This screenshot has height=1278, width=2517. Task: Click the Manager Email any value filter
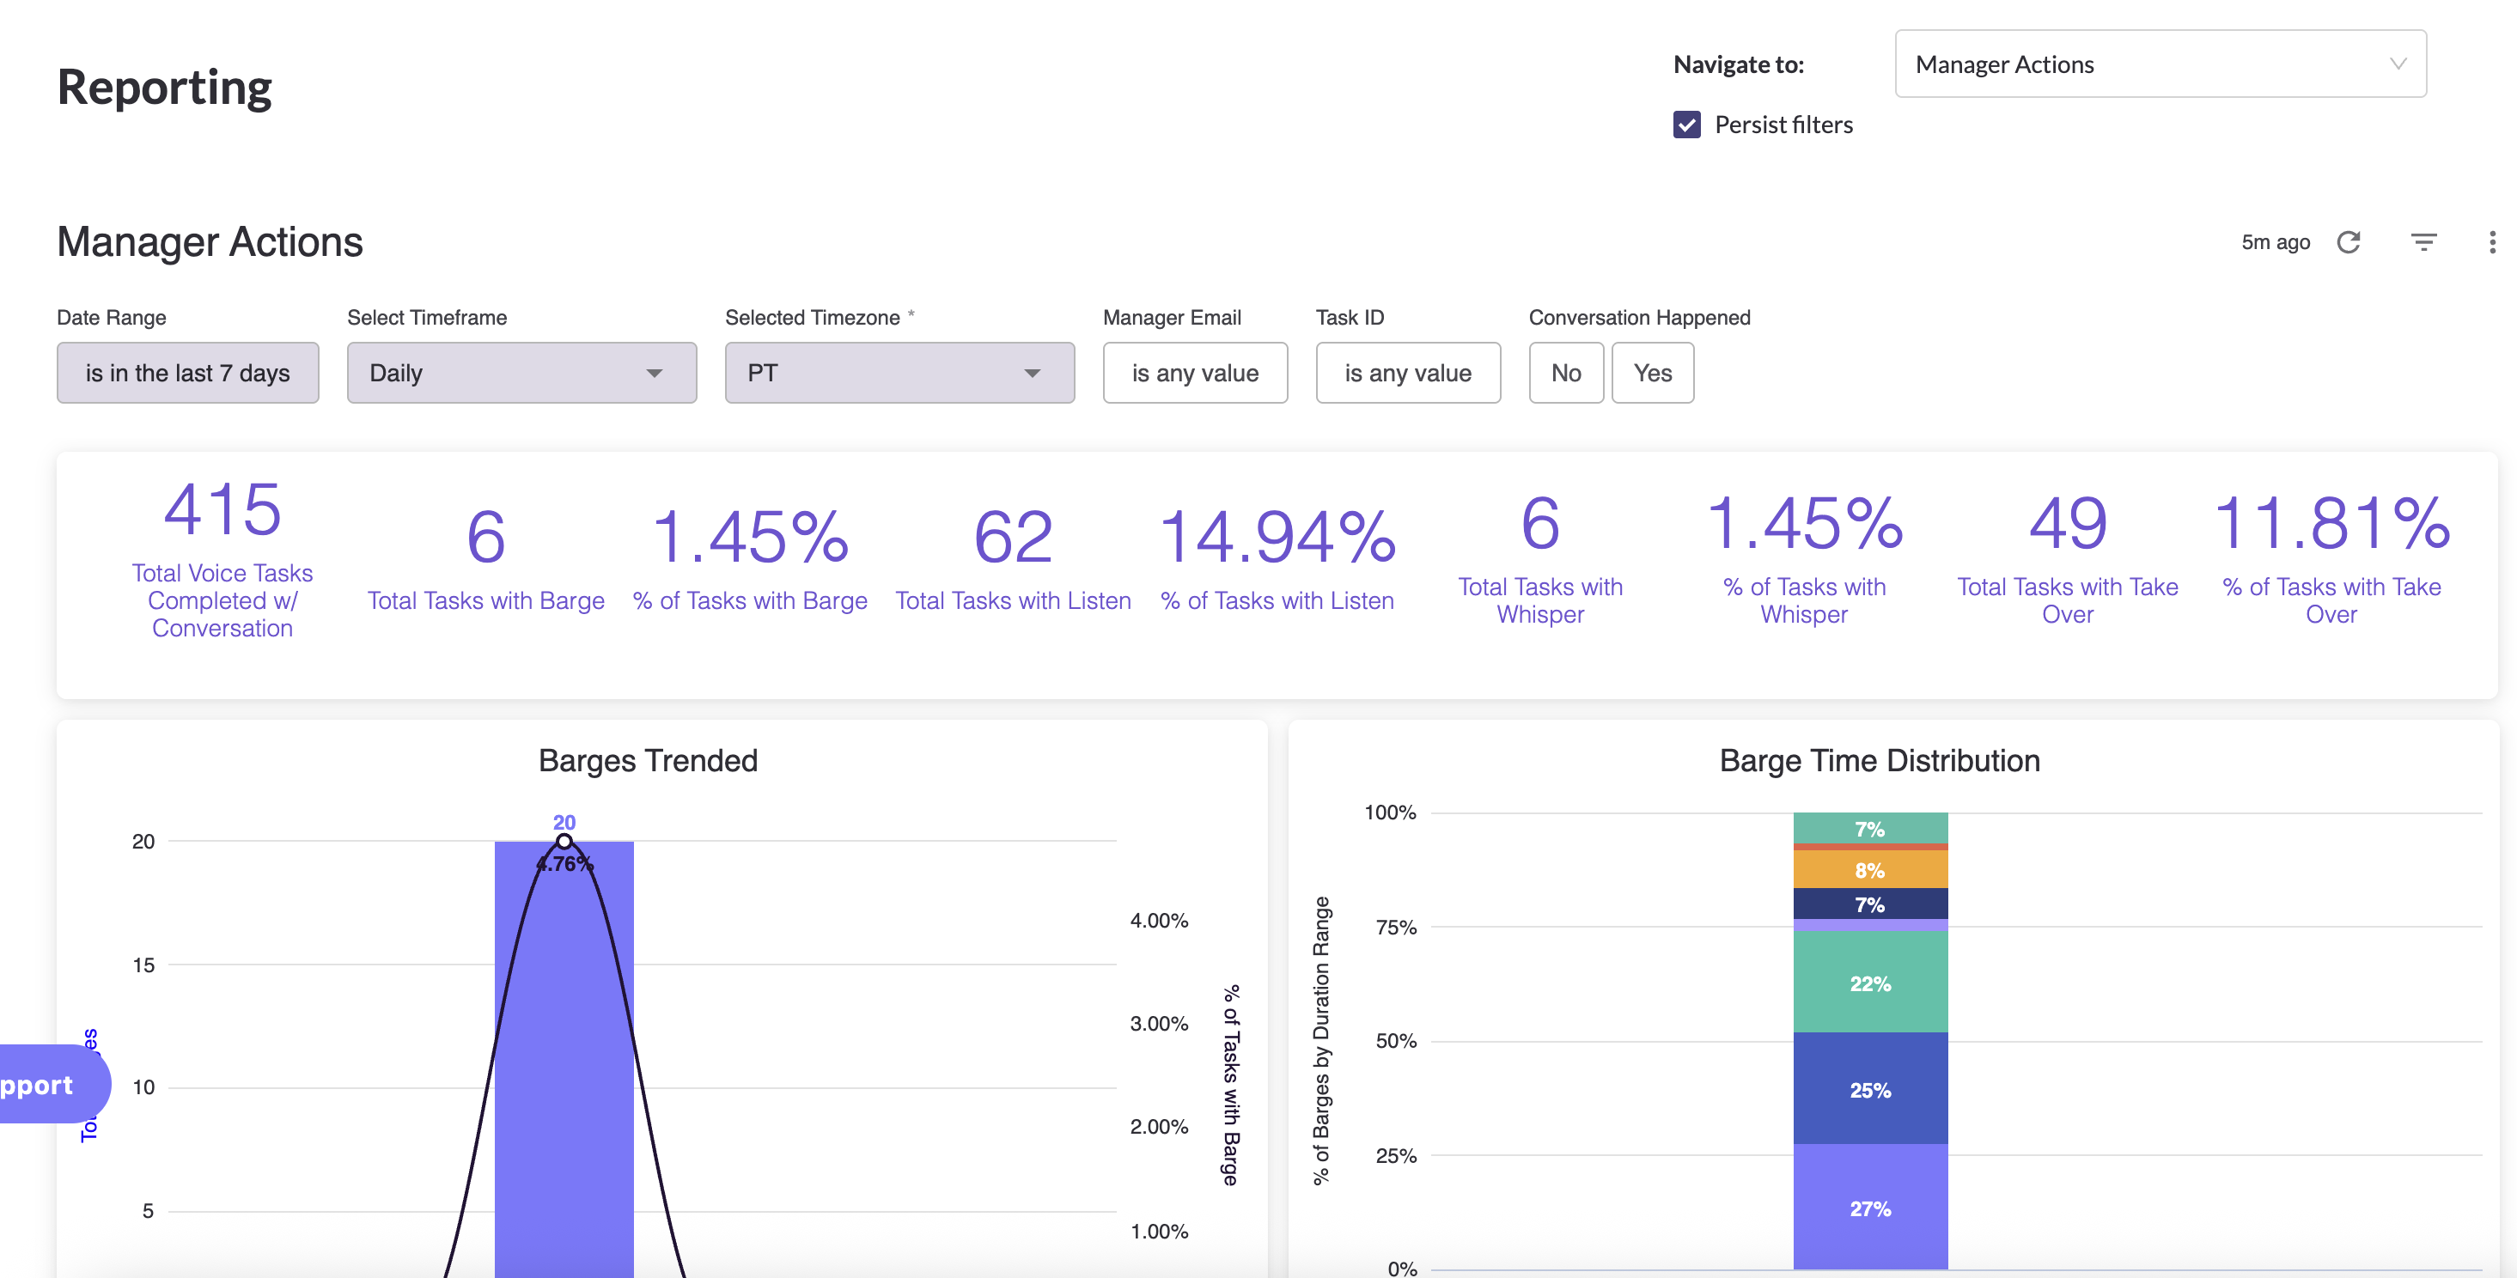coord(1194,374)
